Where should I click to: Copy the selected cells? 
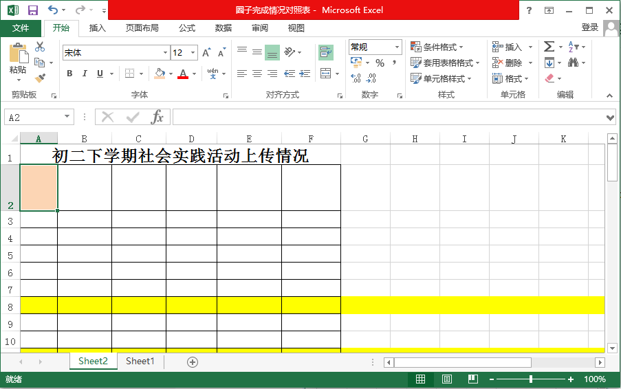[x=40, y=63]
